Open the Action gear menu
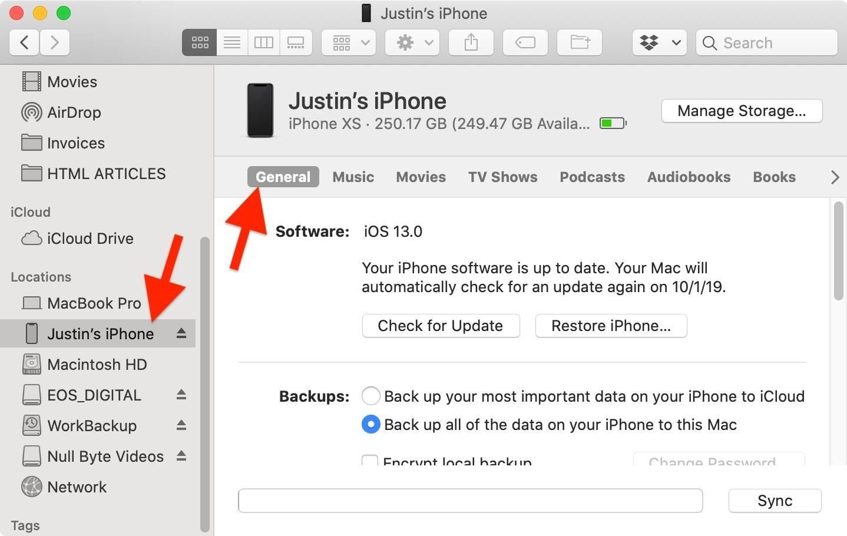Image resolution: width=847 pixels, height=536 pixels. (x=411, y=42)
